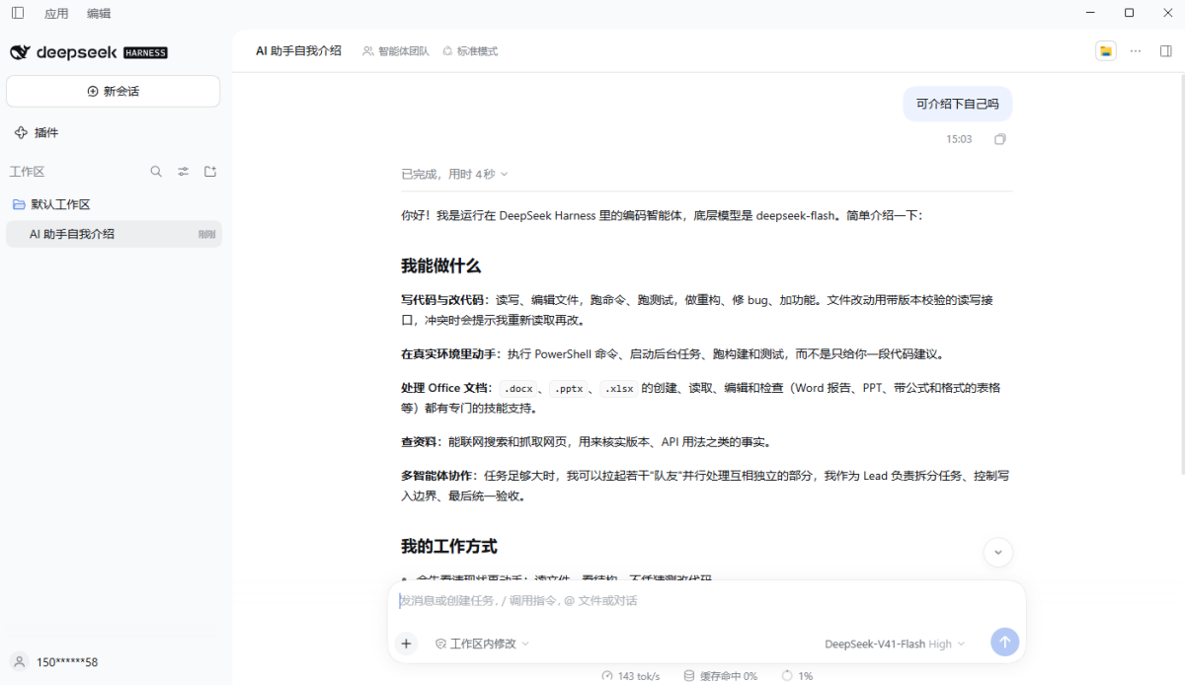Click the plus attachment button
Screen dimensions: 1185x685
[x=406, y=644]
